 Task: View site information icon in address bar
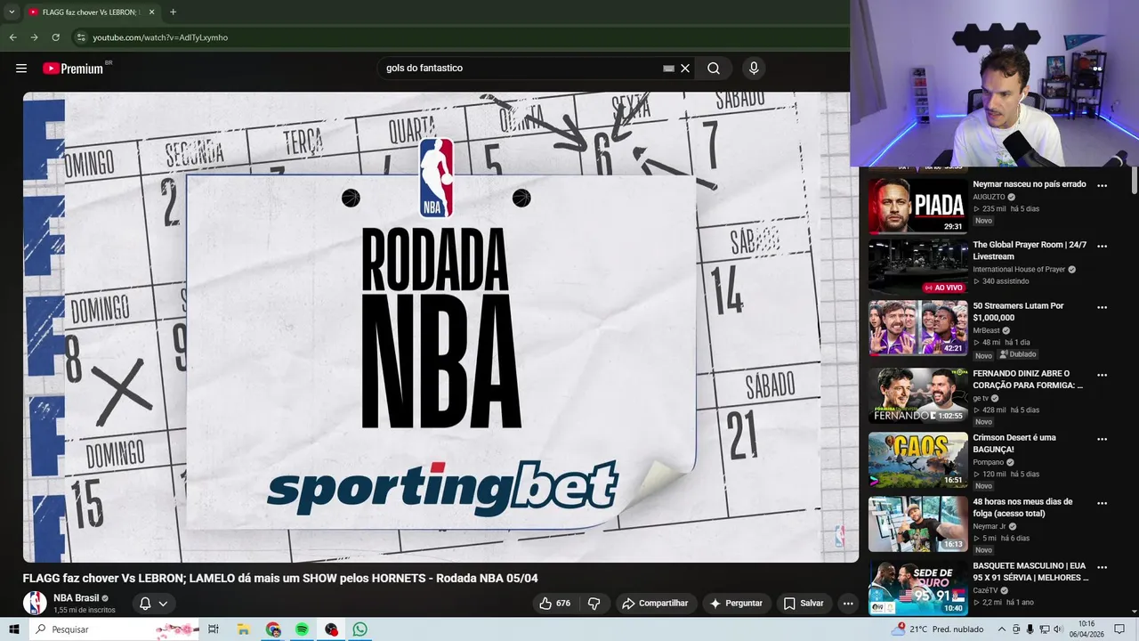[81, 37]
